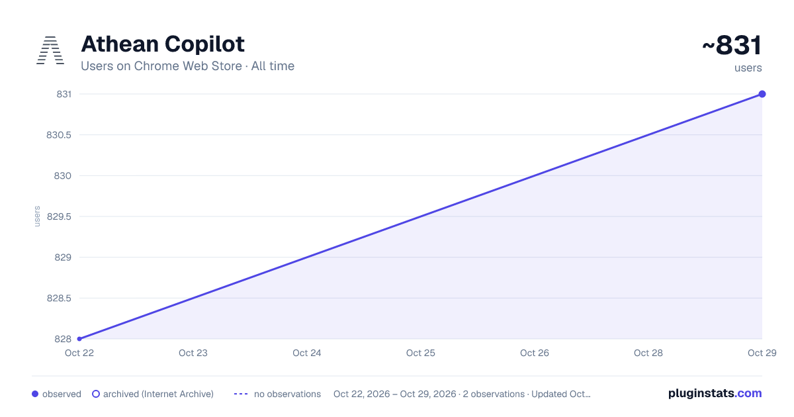Click the Athean Copilot logo icon
794x417 pixels.
coord(50,50)
